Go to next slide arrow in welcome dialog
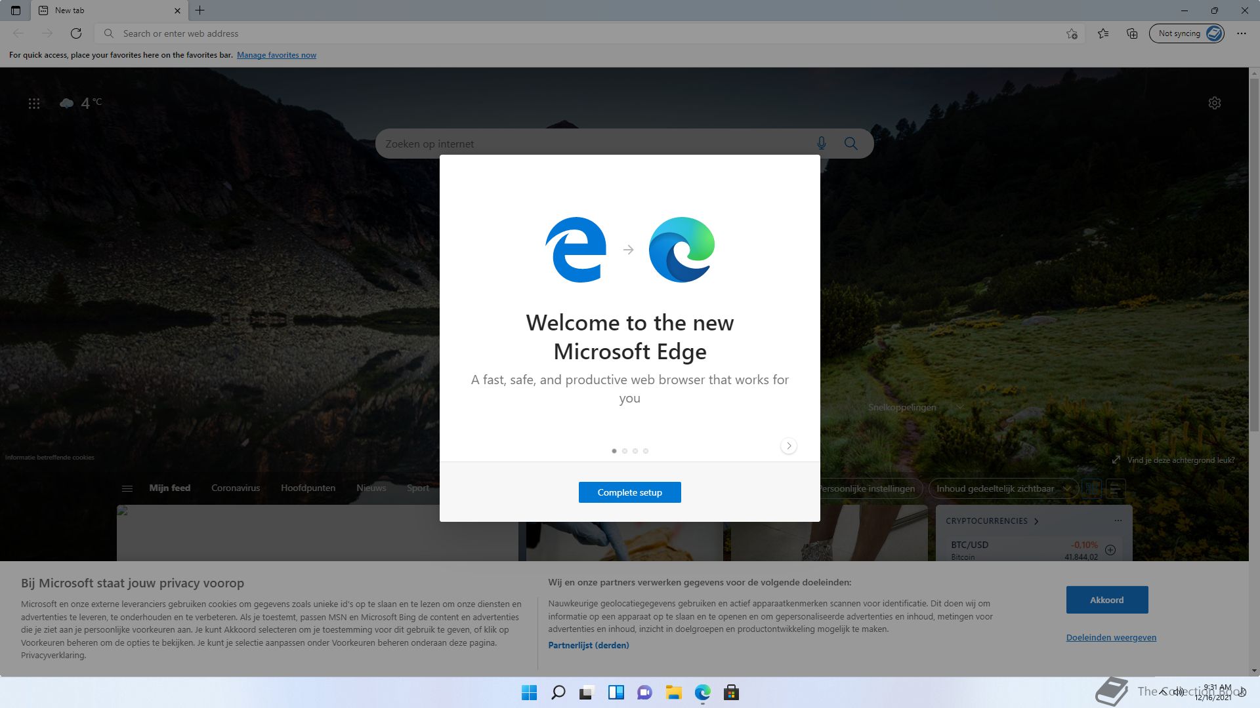 [x=789, y=446]
